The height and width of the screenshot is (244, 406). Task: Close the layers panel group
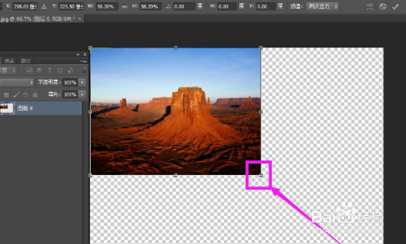pyautogui.click(x=85, y=54)
